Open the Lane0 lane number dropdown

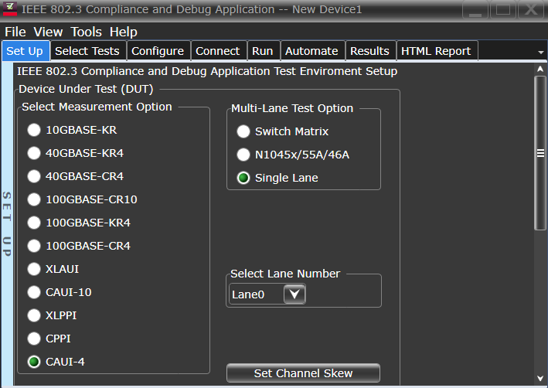tap(294, 294)
